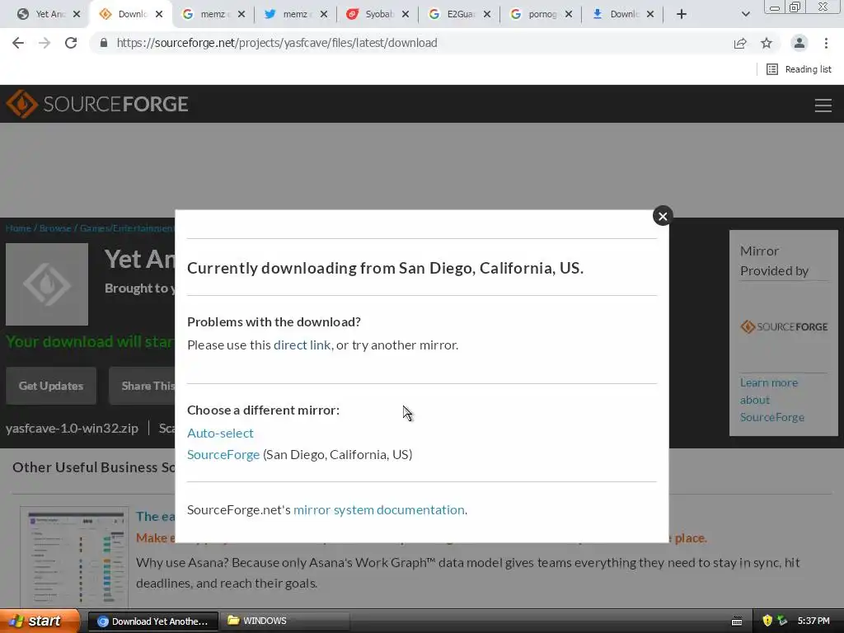Click the Get Updates button
Image resolution: width=844 pixels, height=633 pixels.
[51, 386]
